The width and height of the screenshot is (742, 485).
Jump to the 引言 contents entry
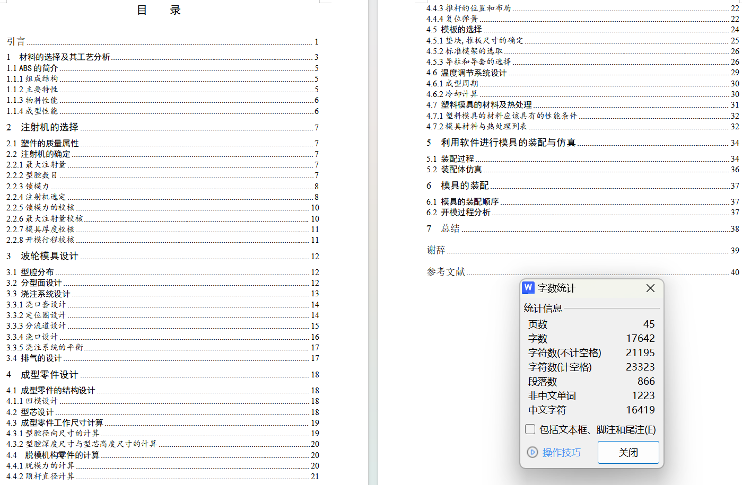click(162, 41)
